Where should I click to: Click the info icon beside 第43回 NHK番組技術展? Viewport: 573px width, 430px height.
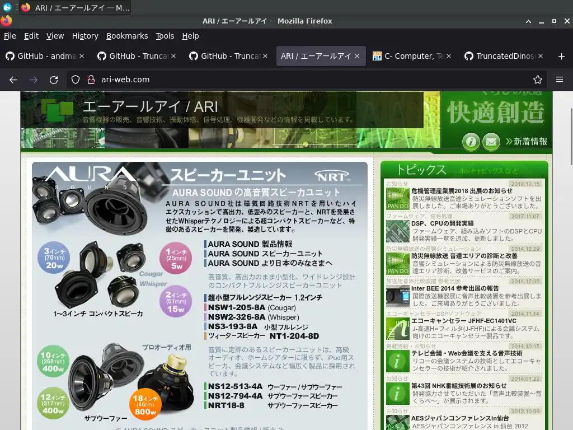(398, 394)
